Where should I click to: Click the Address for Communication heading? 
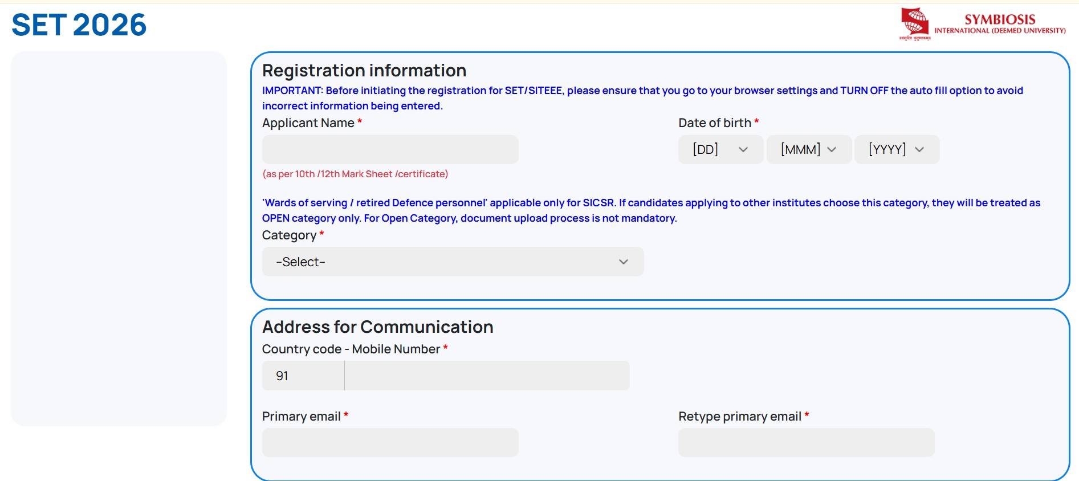(378, 327)
